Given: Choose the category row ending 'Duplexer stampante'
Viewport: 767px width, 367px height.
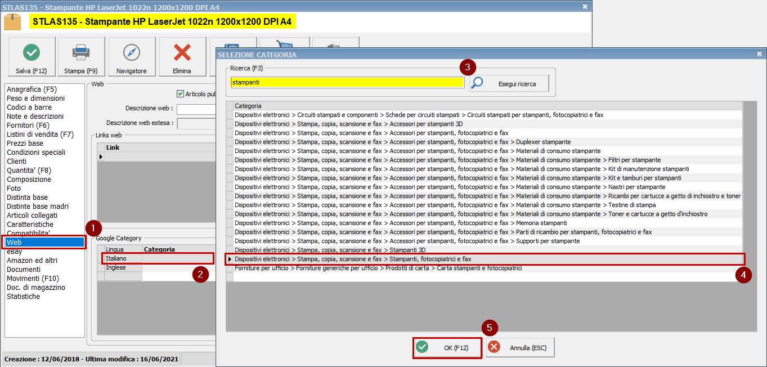Looking at the screenshot, I should [x=488, y=142].
